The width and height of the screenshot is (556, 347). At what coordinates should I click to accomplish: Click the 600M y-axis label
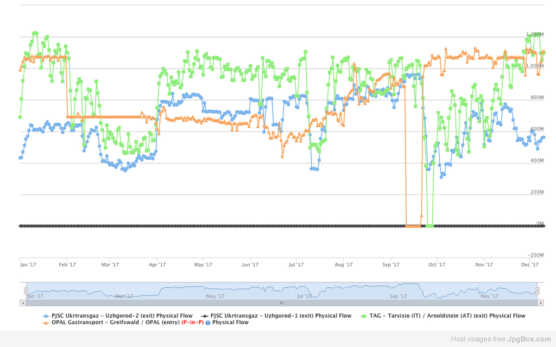tap(537, 129)
